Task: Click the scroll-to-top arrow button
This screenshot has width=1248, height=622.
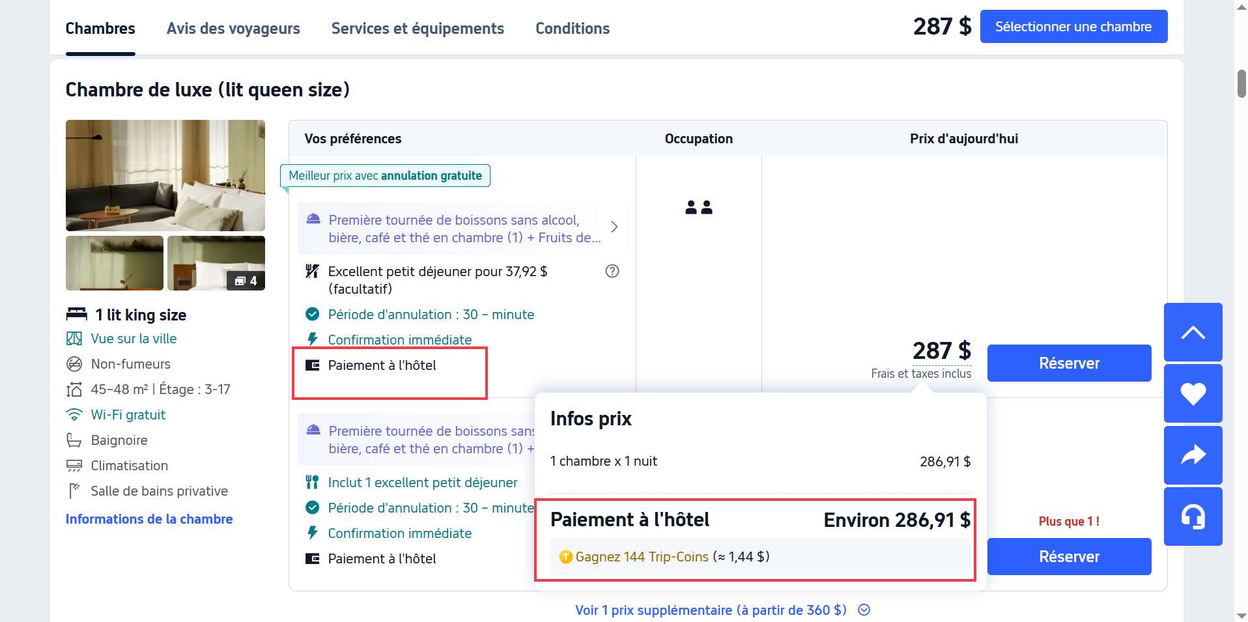Action: click(1193, 332)
